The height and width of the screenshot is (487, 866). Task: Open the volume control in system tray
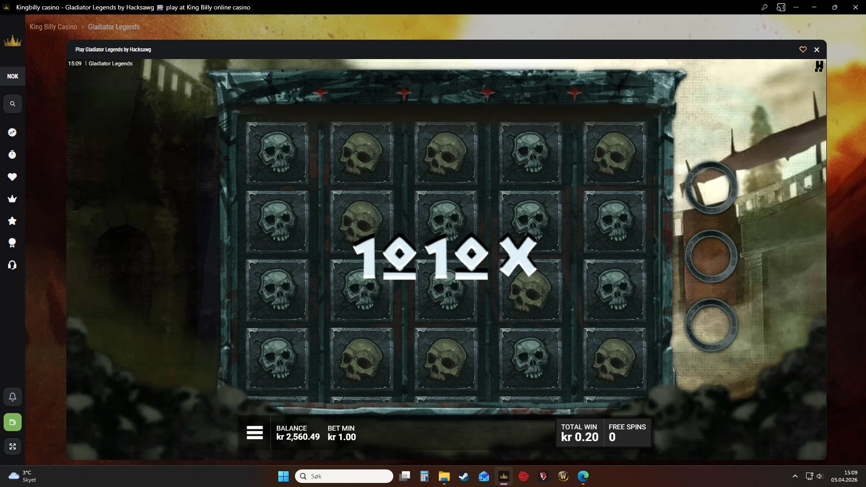tap(820, 476)
